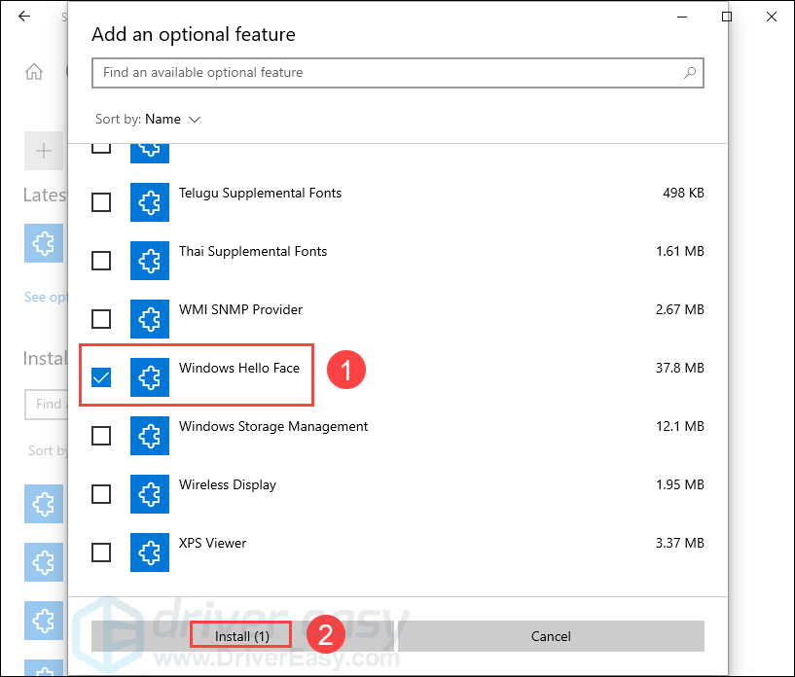Enable the XPS Viewer checkbox
Screen dimensions: 795x677
point(100,552)
